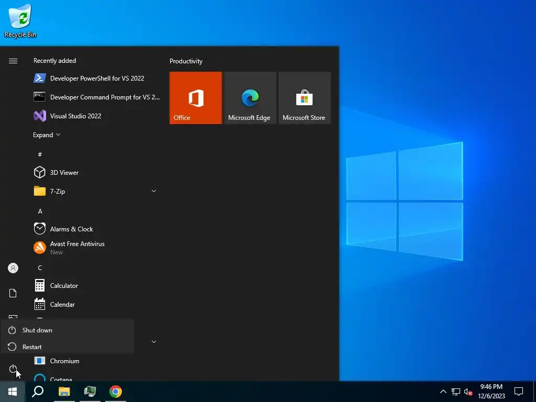
Task: Open the 7-Zip folder entry
Action: tap(97, 192)
